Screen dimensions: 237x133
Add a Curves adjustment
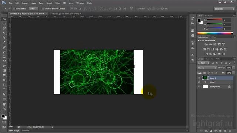(215, 44)
